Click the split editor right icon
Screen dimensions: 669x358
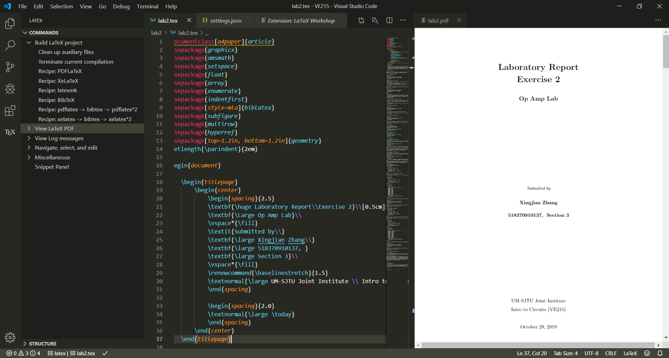coord(389,21)
